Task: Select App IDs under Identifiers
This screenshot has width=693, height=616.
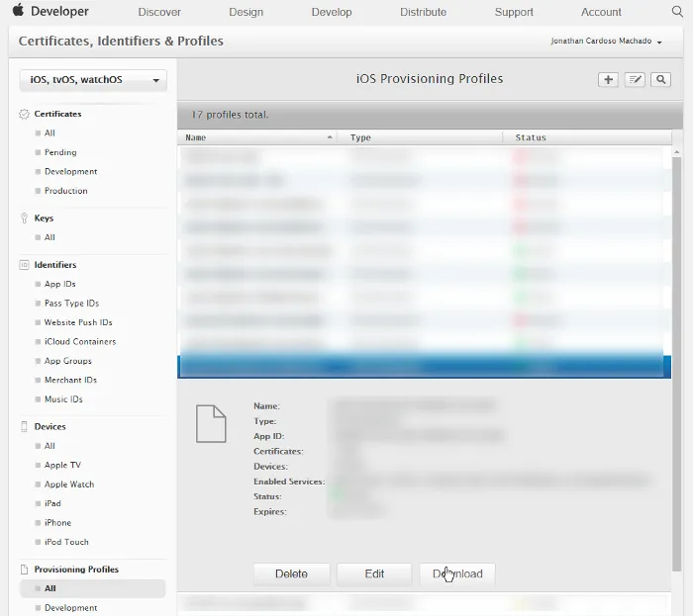Action: point(60,284)
